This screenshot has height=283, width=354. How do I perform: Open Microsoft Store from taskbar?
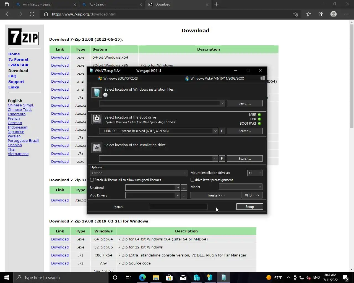tap(170, 277)
